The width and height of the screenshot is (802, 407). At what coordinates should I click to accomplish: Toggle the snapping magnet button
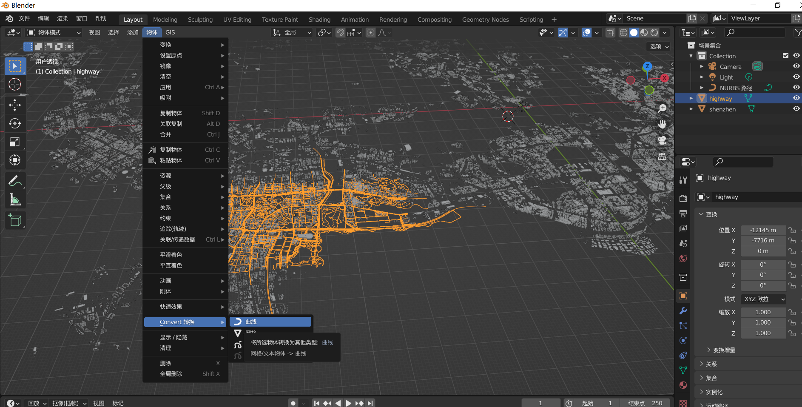(340, 33)
